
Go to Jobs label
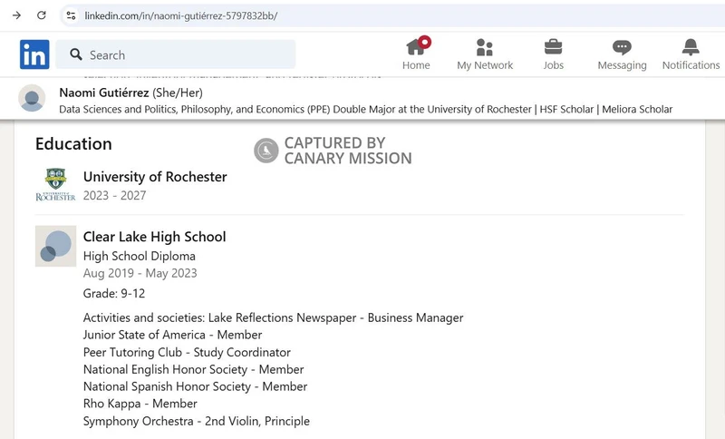pyautogui.click(x=553, y=65)
